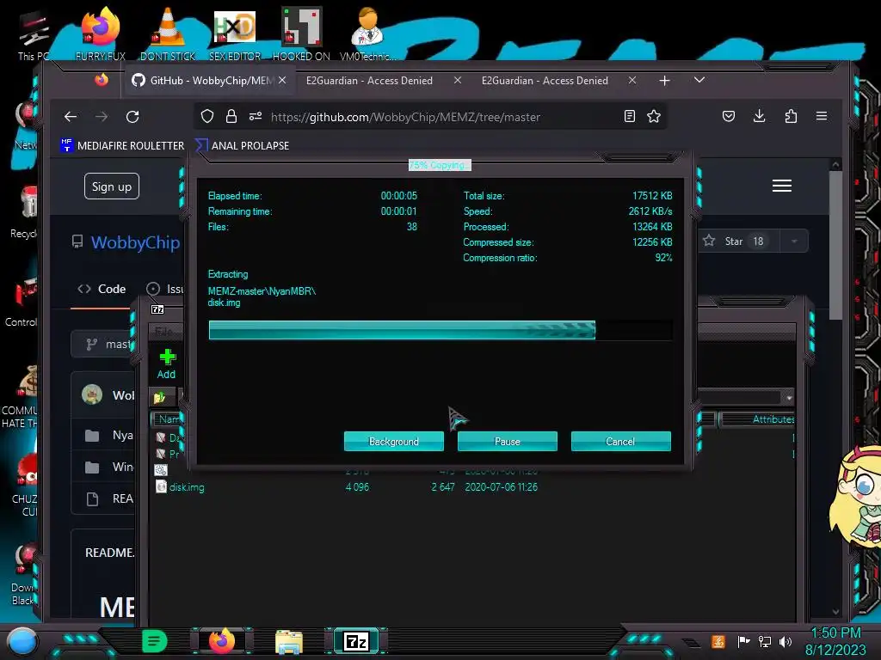This screenshot has height=660, width=881.
Task: Expand the 7-Zip address path dropdown
Action: coord(789,397)
